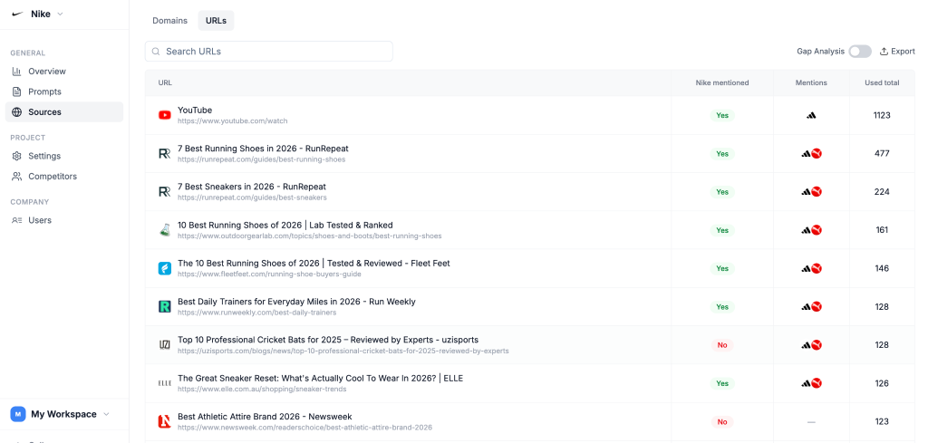Viewport: 928px width, 443px height.
Task: Select the URLs tab
Action: point(216,21)
